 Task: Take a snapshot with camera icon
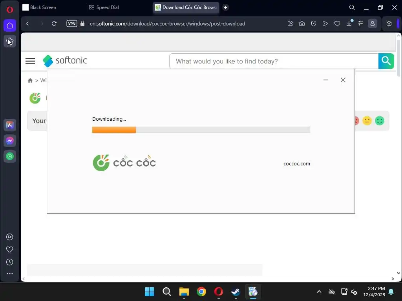click(302, 24)
